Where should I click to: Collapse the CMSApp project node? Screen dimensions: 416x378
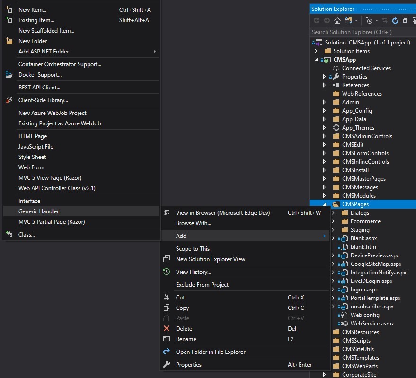pyautogui.click(x=316, y=60)
